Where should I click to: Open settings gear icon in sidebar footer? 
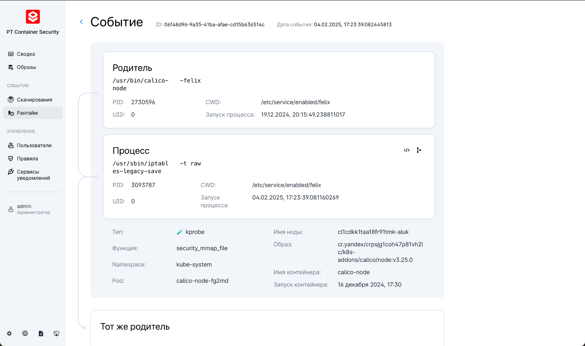pyautogui.click(x=9, y=333)
